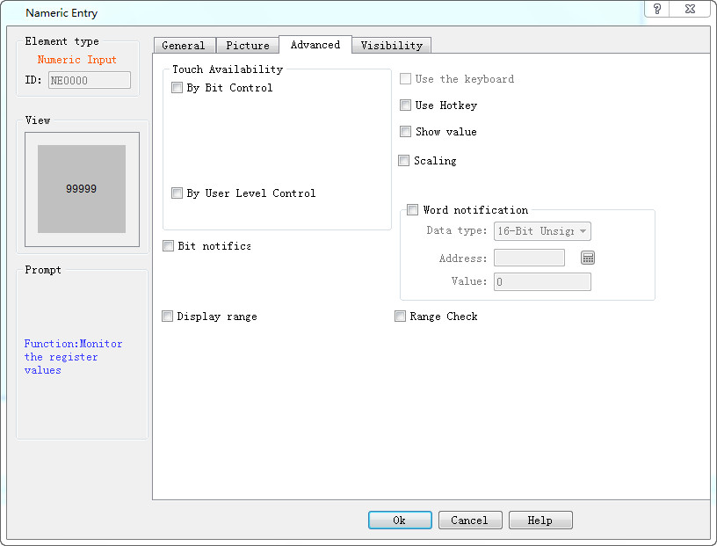Image resolution: width=717 pixels, height=546 pixels.
Task: Open the numeric keypad icon beside Address
Action: point(587,258)
